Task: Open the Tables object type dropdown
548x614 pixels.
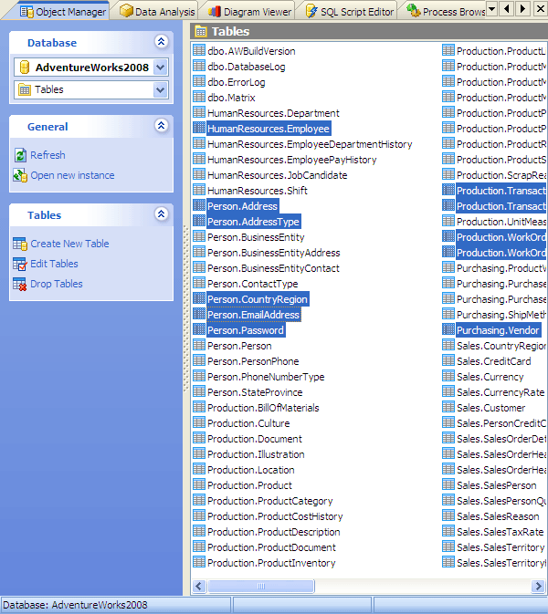Action: (x=161, y=89)
